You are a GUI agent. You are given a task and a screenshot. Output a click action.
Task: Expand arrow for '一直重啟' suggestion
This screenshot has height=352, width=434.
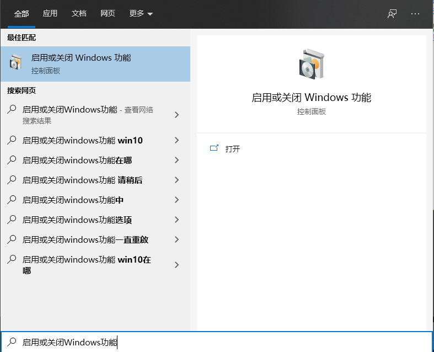[176, 239]
